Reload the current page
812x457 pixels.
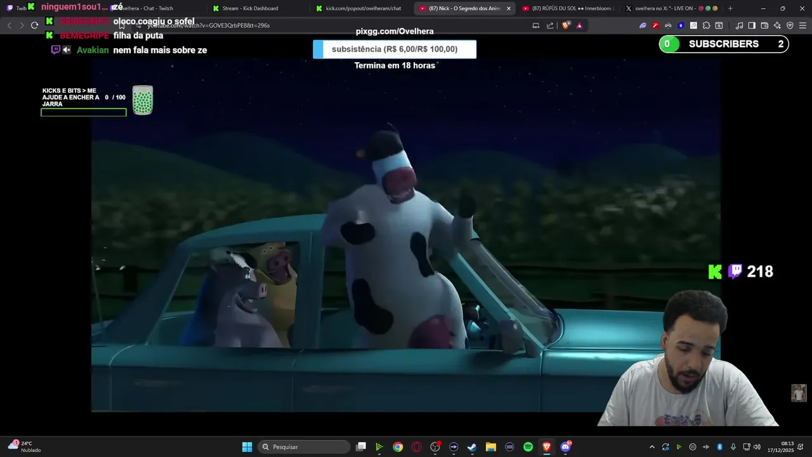34,25
